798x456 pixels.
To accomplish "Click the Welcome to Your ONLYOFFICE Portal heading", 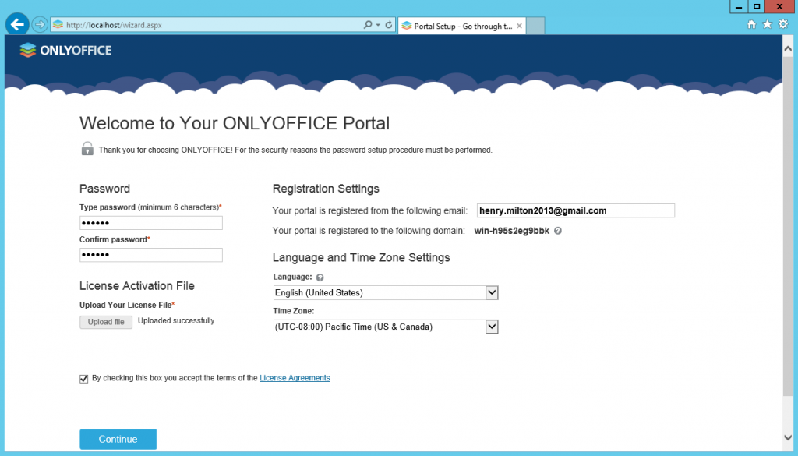I will [x=235, y=123].
